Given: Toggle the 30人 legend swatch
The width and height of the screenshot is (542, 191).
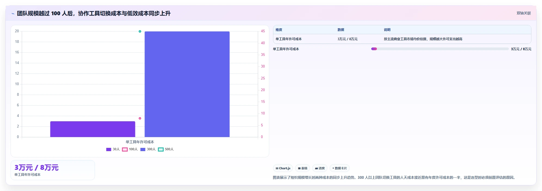Looking at the screenshot, I should [109, 149].
